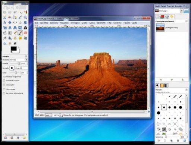Open the px unit dropdown in status bar
Viewport: 191px width, 145px height.
pos(48,115)
